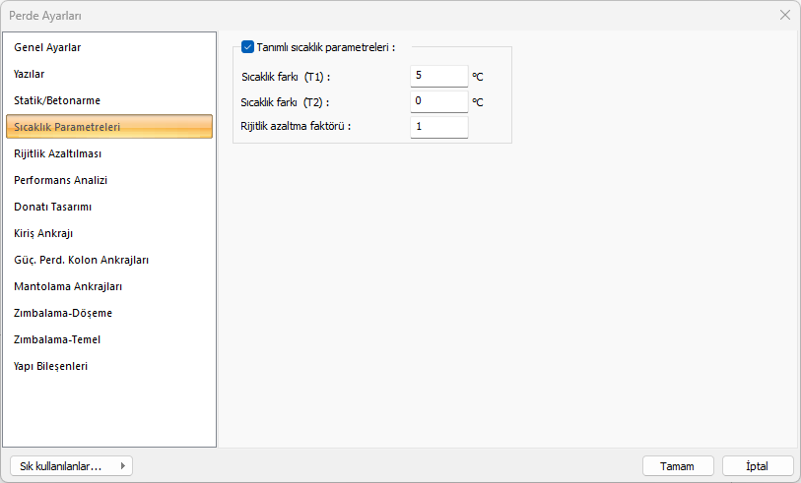Open Donatı Tasarımı section
This screenshot has width=801, height=483.
point(53,207)
